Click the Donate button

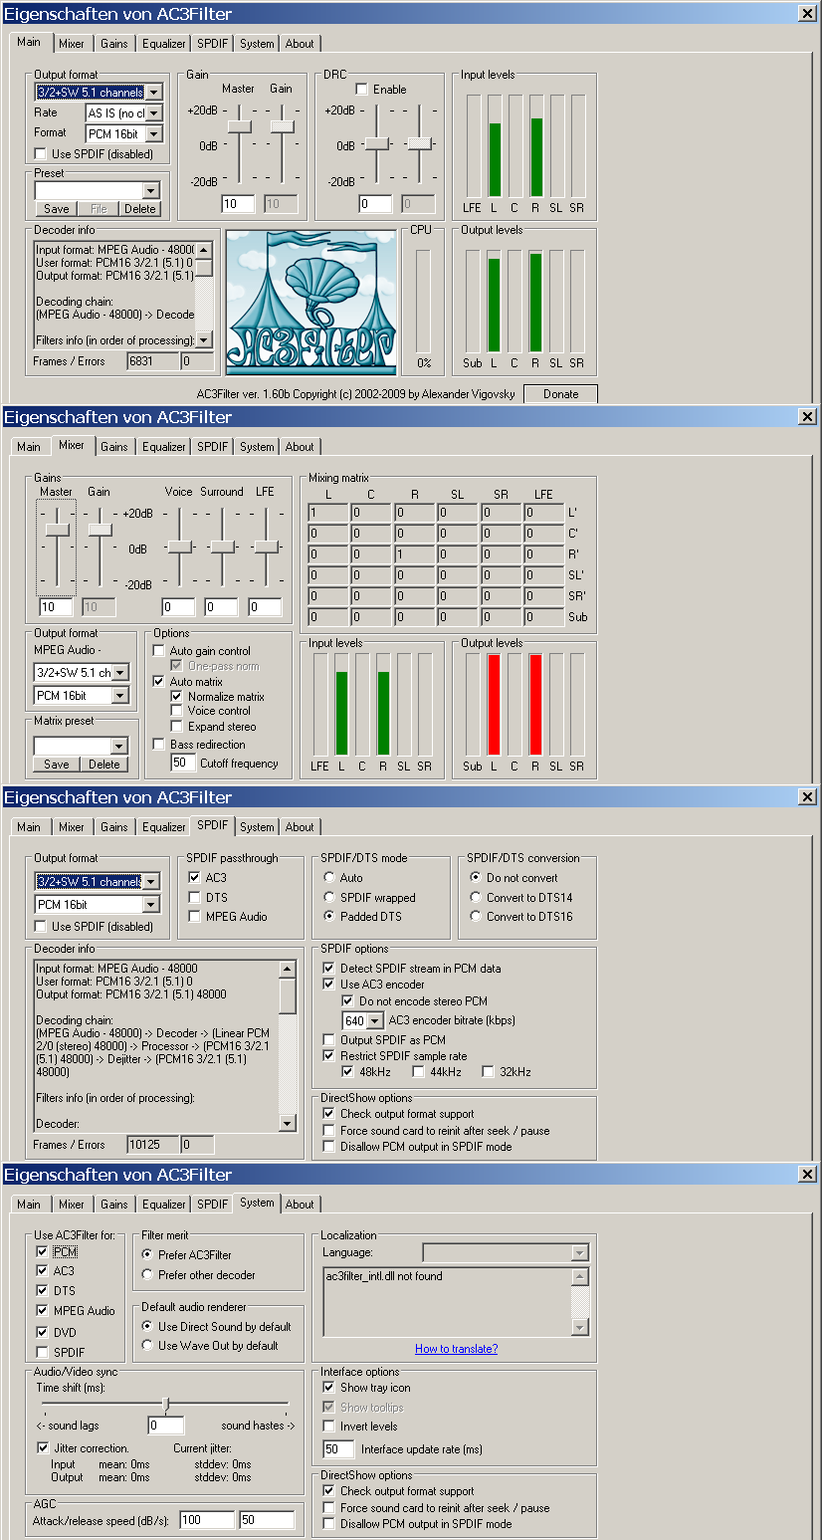[x=560, y=394]
